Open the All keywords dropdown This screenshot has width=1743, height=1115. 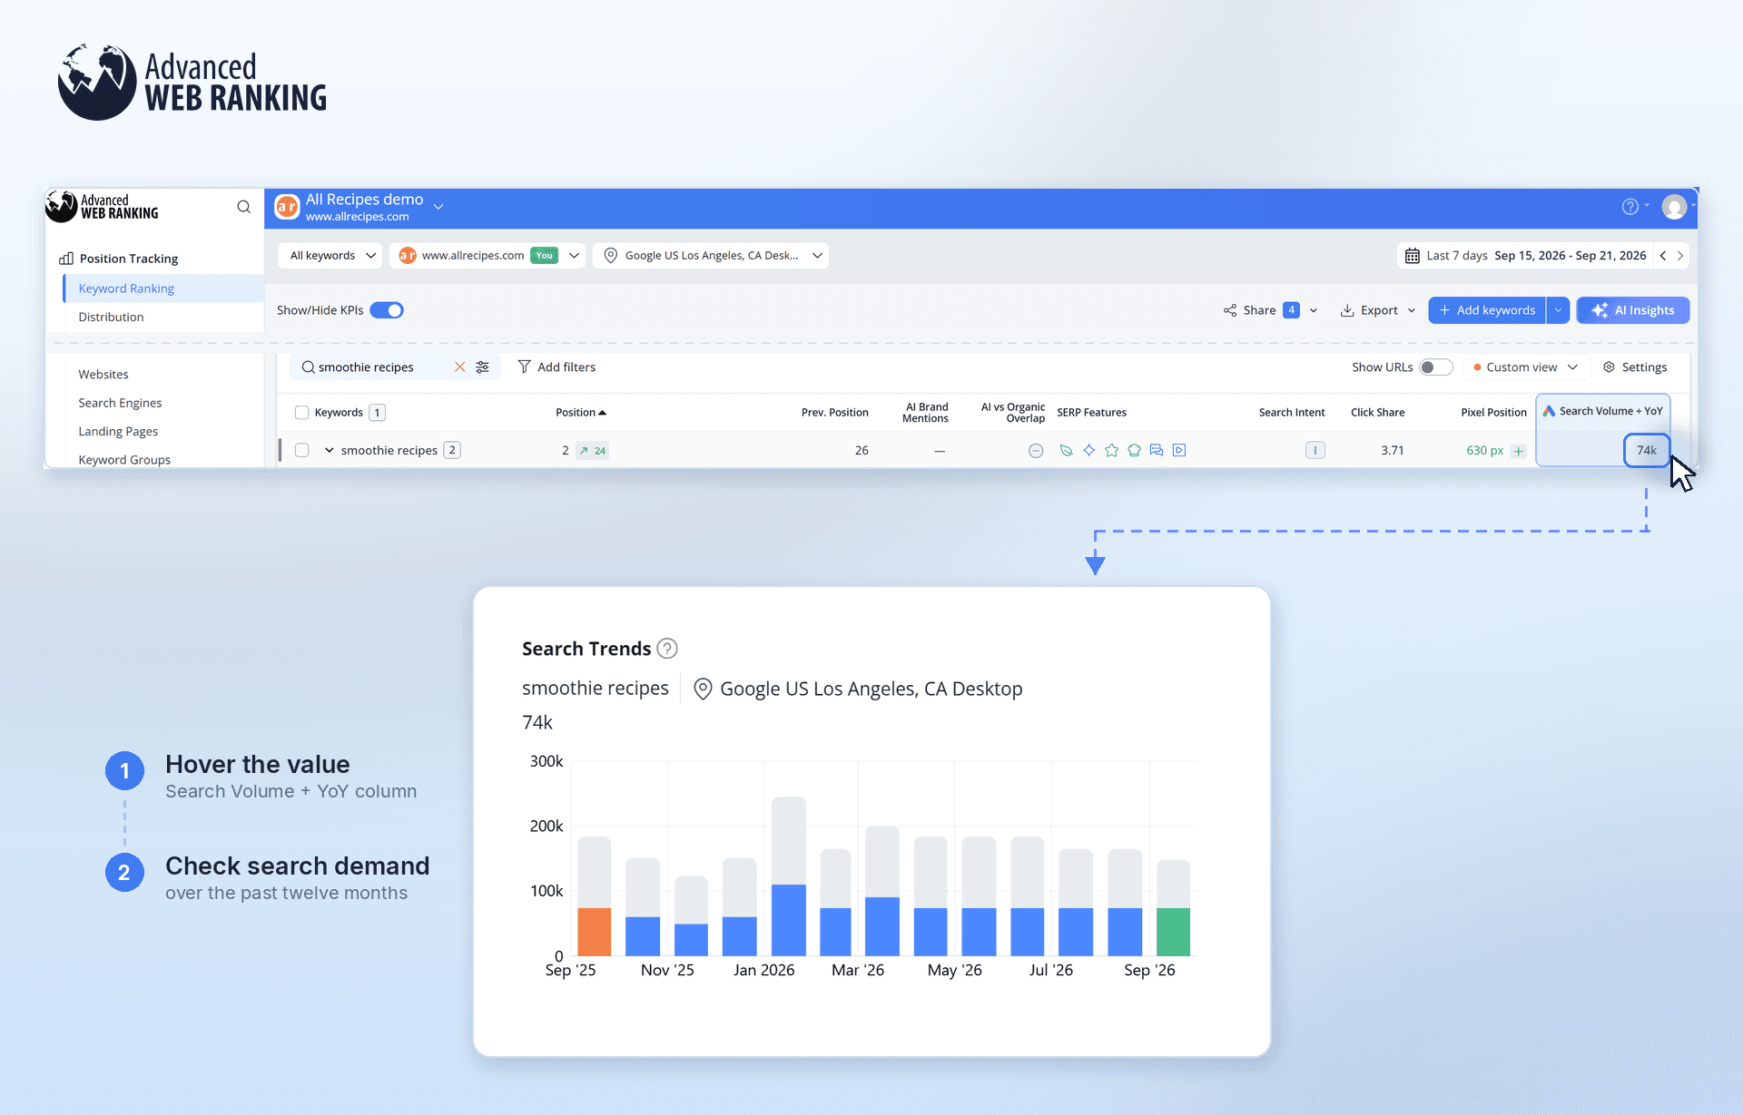click(x=330, y=256)
